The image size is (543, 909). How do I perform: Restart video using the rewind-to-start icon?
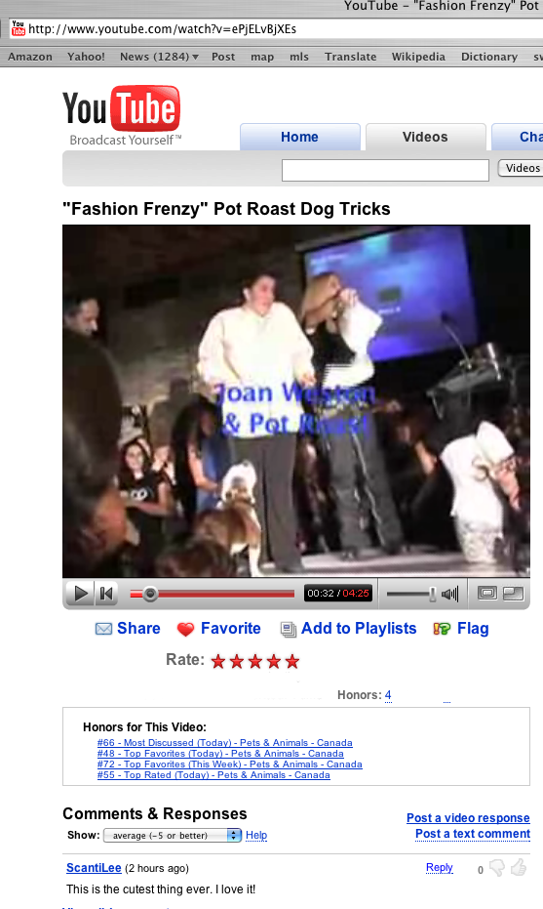[106, 593]
